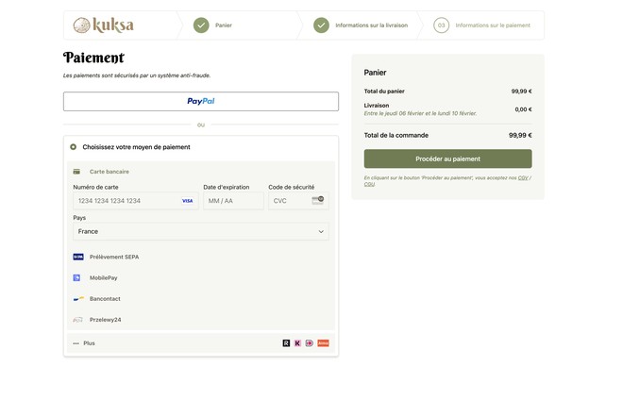Open the Informations sur la livraison step

coord(371,25)
